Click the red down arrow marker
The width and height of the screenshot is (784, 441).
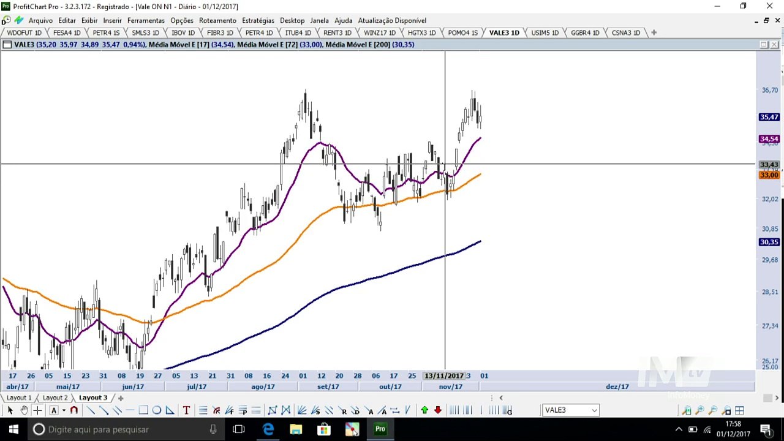point(438,410)
